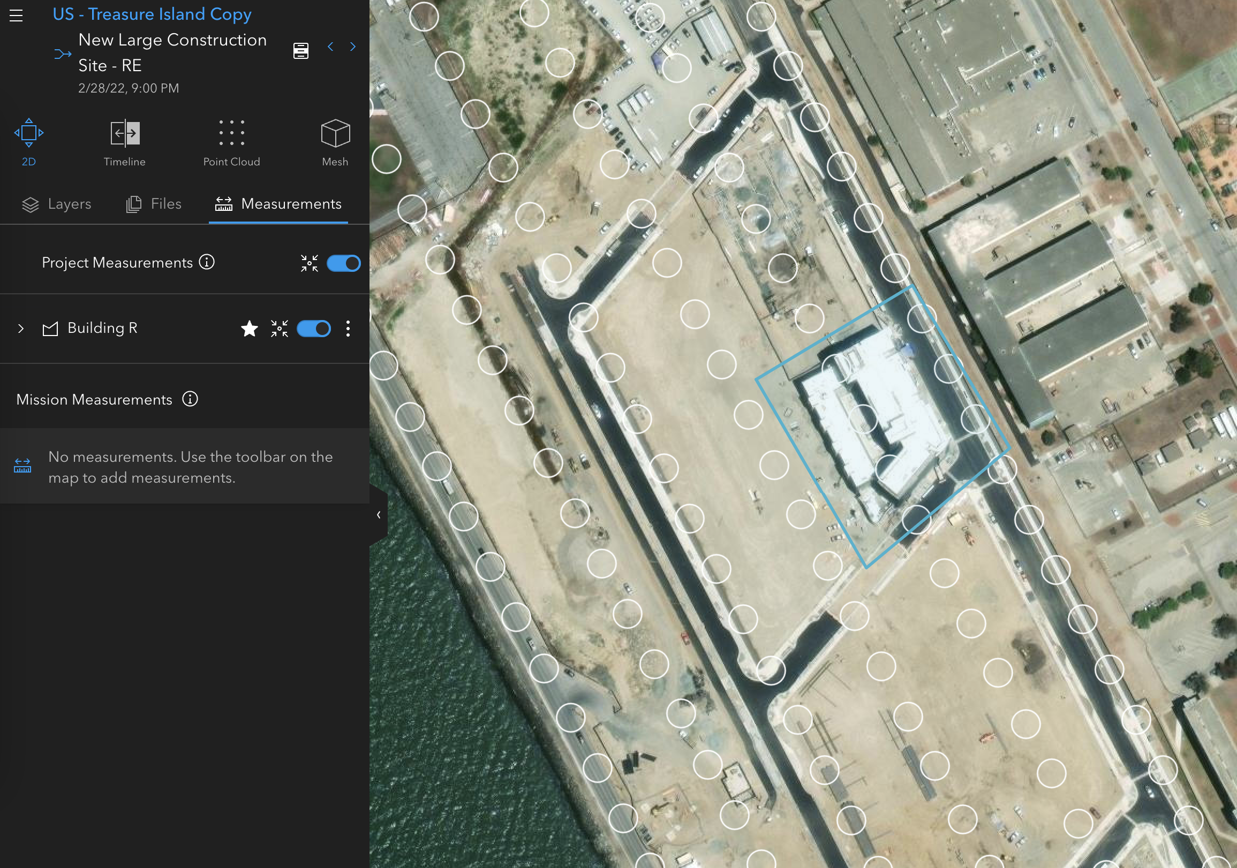Toggle the branching mission flow icon
Image resolution: width=1237 pixels, height=868 pixels.
[63, 54]
